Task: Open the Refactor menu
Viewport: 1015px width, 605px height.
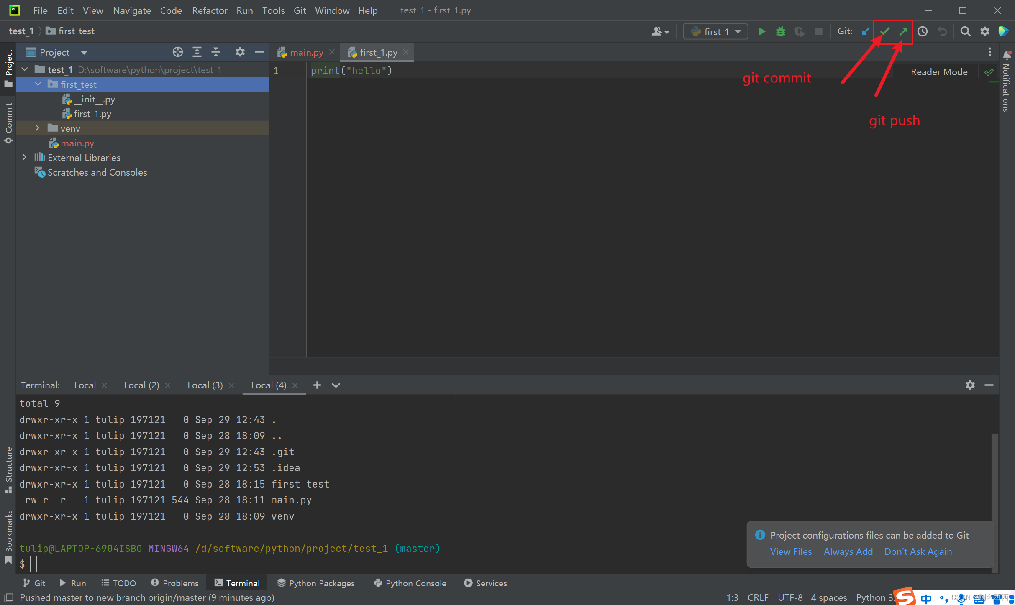Action: pos(209,10)
